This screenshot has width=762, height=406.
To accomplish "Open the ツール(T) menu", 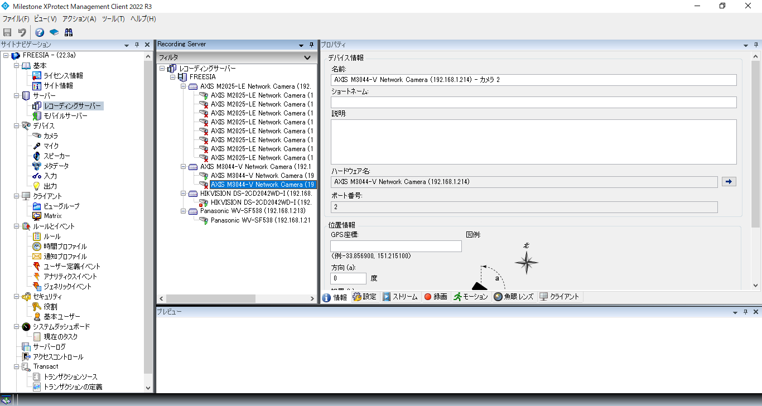I will (113, 18).
